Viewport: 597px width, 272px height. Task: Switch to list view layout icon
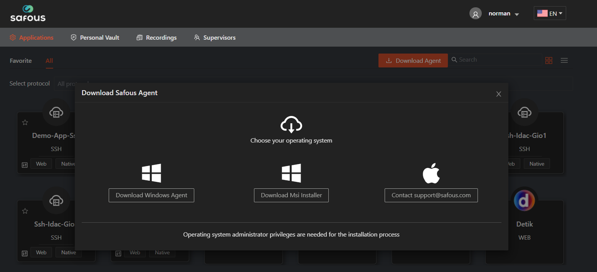(x=564, y=60)
